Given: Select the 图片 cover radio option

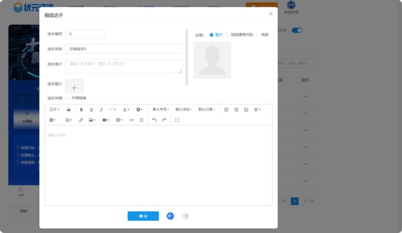Looking at the screenshot, I should pos(212,35).
